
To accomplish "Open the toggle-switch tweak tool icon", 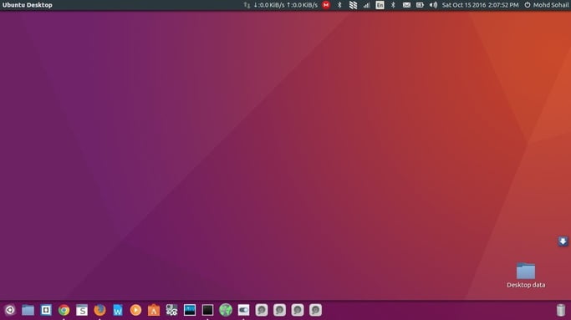I will tap(243, 310).
